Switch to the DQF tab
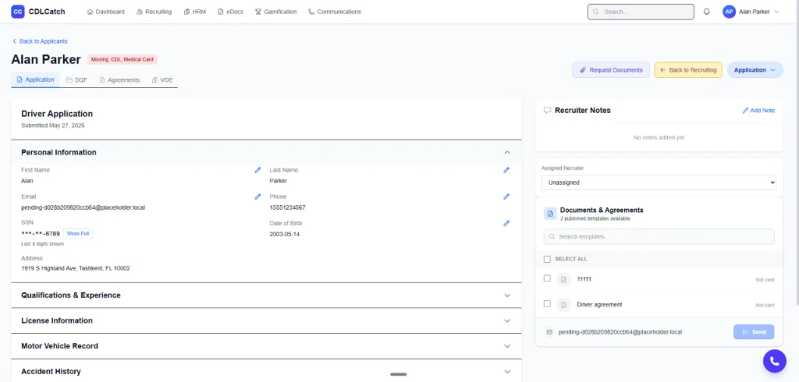The width and height of the screenshot is (799, 382). [77, 80]
